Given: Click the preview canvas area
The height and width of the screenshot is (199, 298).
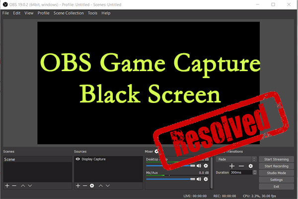Looking at the screenshot, I should click(x=149, y=83).
